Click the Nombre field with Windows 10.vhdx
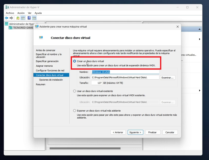Image resolution: width=209 pixels, height=160 pixels. pos(125,72)
